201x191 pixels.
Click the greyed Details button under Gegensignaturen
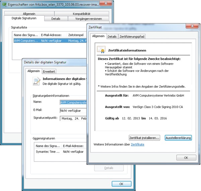109,168
